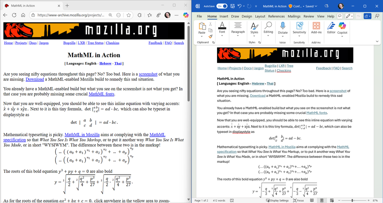Click 412 words count in status bar
This screenshot has height=203, width=383.
pyautogui.click(x=219, y=200)
